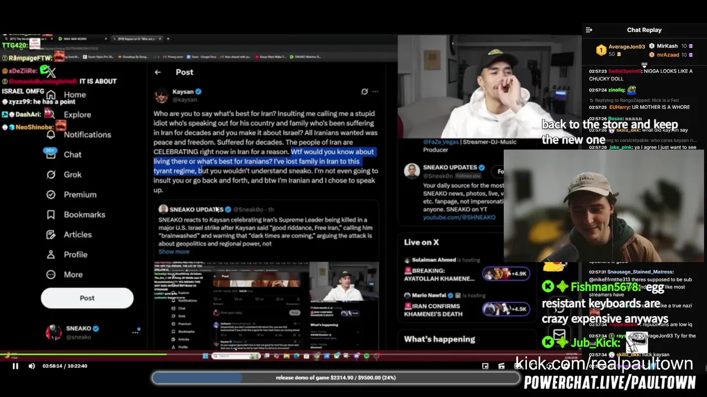Screen dimensions: 707x397
Task: Close the Kaysan on X browser tab
Action: click(x=160, y=39)
